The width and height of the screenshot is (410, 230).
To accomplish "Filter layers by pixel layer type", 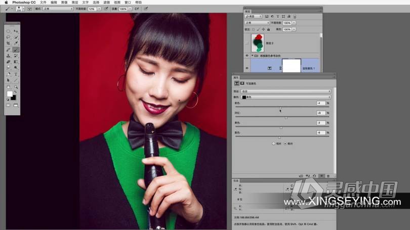I will 267,17.
